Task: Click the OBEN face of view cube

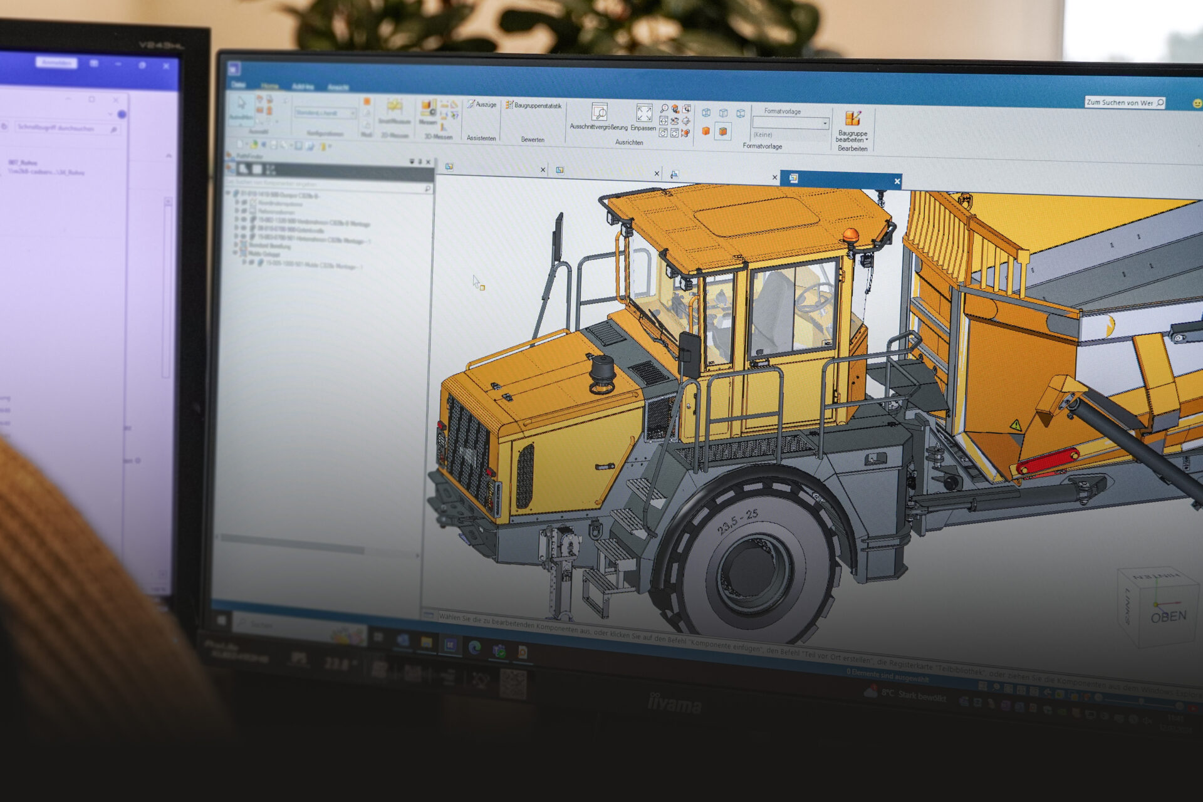Action: 1168,617
